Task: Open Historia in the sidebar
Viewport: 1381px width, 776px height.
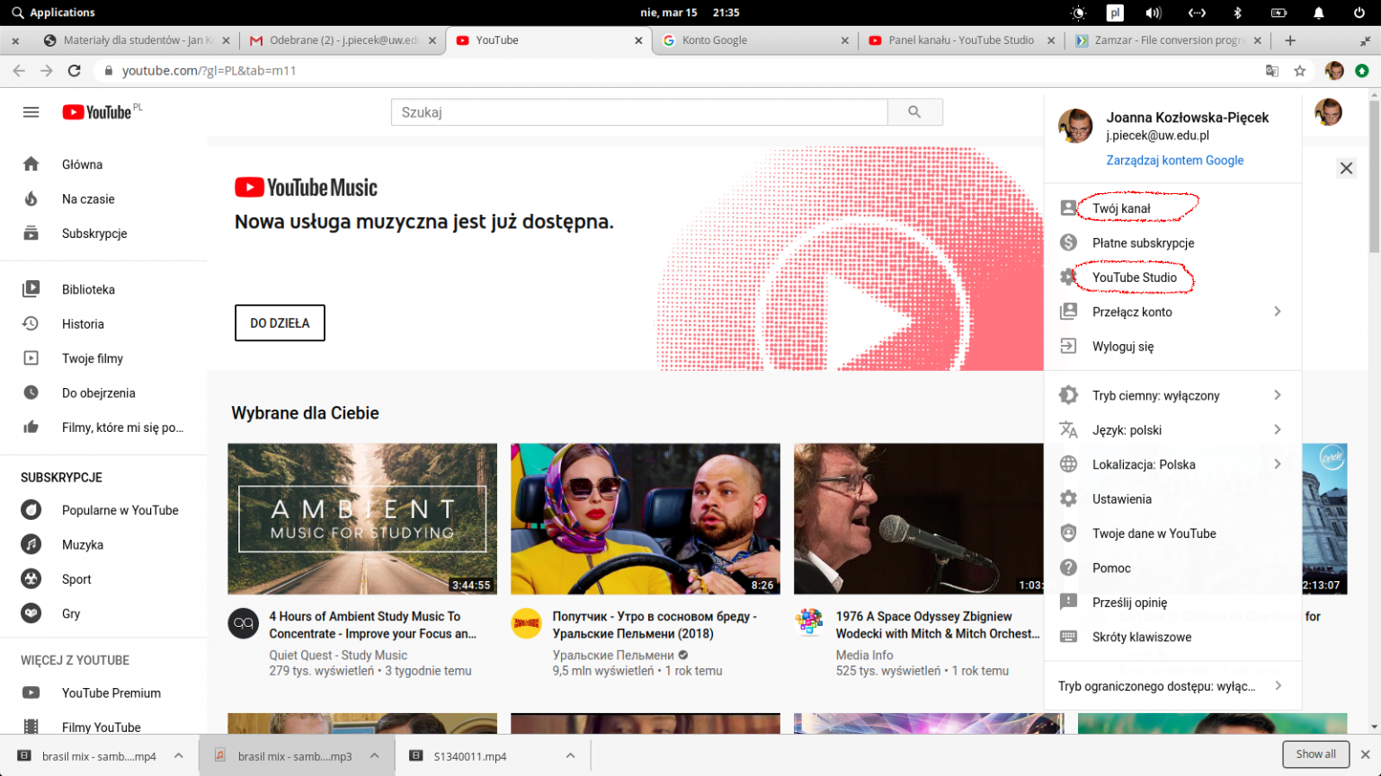Action: click(104, 323)
